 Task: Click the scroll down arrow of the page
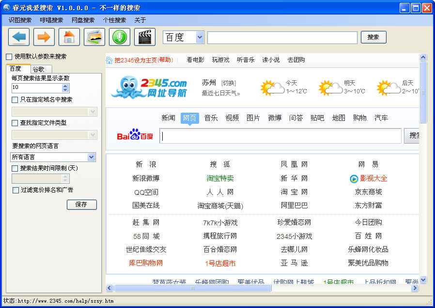pos(423,280)
